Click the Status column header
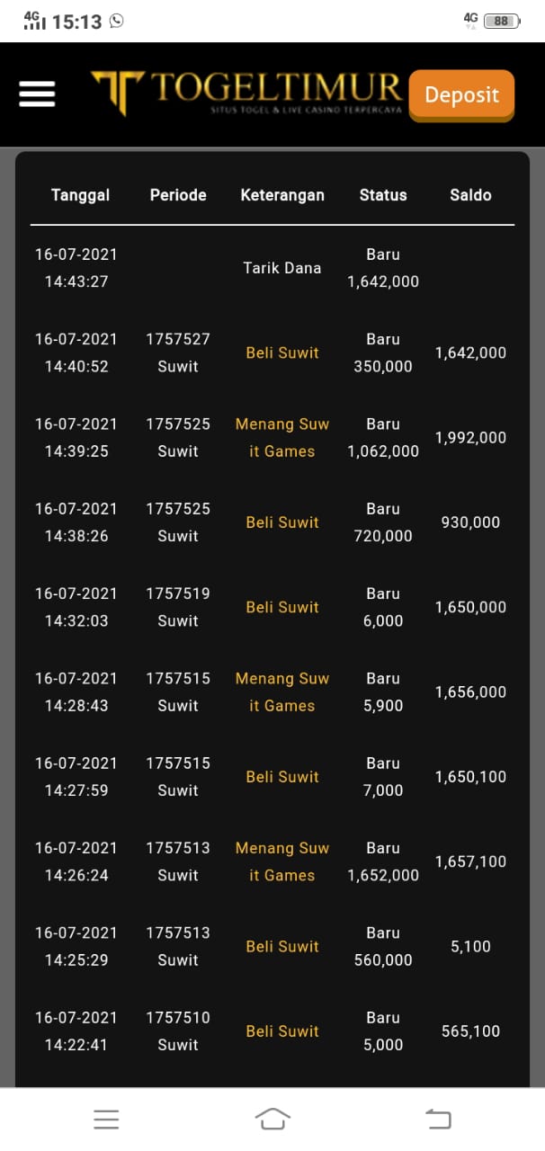This screenshot has width=545, height=1151. tap(383, 195)
